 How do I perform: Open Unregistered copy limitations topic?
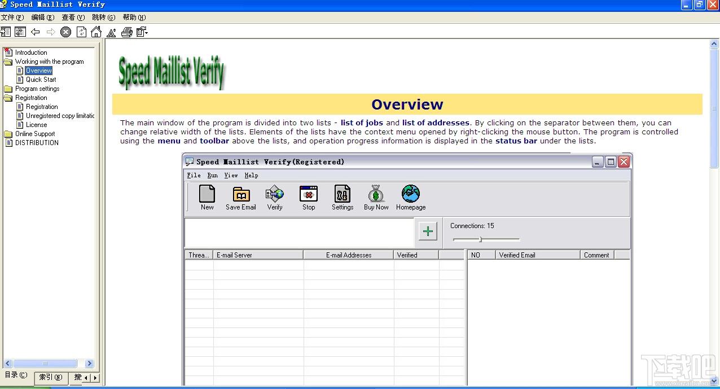tap(60, 116)
